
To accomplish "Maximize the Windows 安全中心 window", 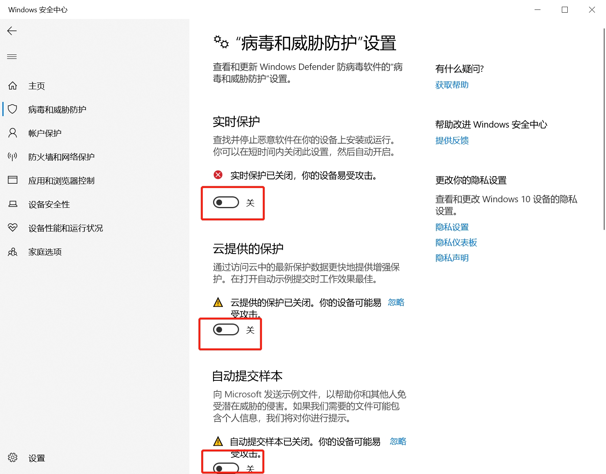I will tap(565, 9).
